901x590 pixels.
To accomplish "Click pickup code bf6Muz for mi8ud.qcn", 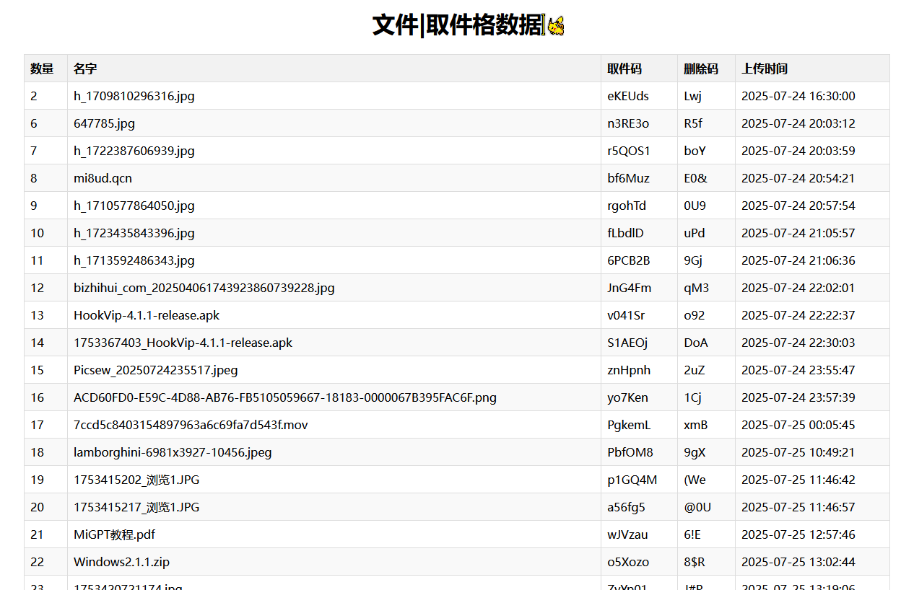I will click(628, 178).
